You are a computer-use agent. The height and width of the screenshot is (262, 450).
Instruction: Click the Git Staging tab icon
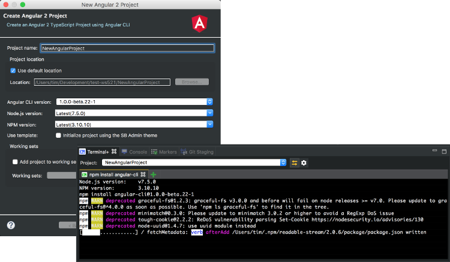[x=184, y=152]
